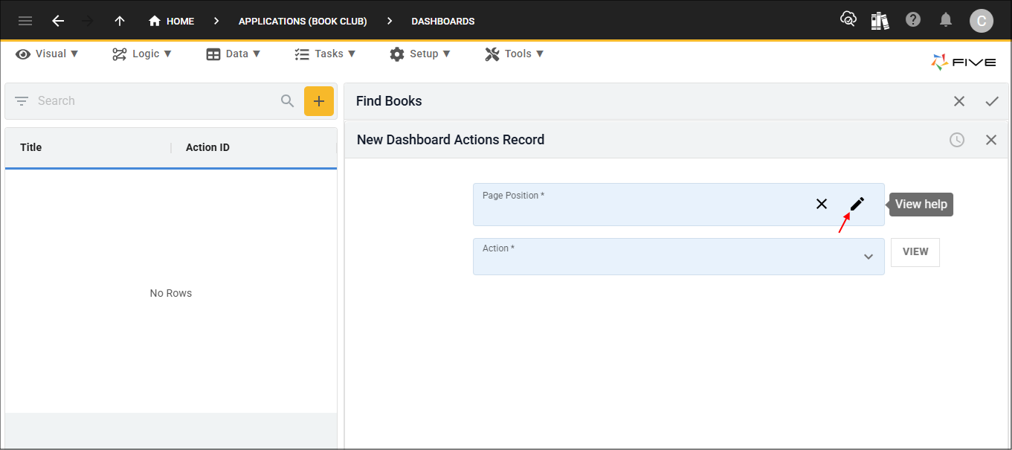Open the library books icon
This screenshot has width=1012, height=450.
click(x=880, y=21)
